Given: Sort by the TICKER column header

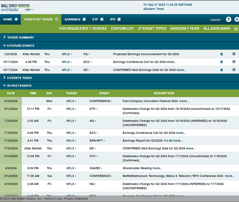Looking at the screenshot, I should click(71, 93).
